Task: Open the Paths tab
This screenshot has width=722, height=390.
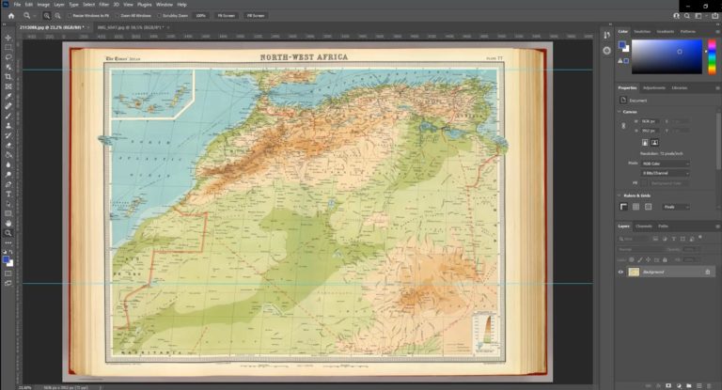Action: click(663, 226)
